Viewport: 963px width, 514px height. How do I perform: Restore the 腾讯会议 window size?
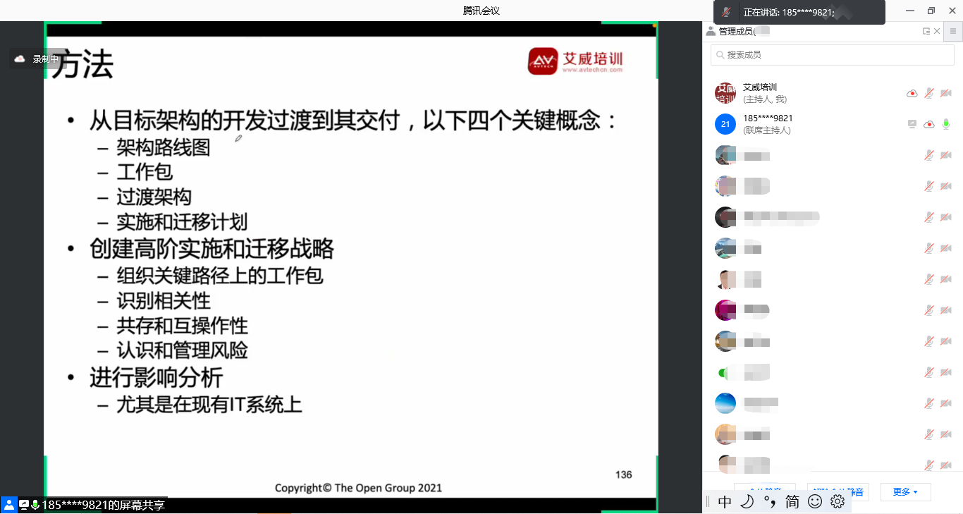[931, 11]
